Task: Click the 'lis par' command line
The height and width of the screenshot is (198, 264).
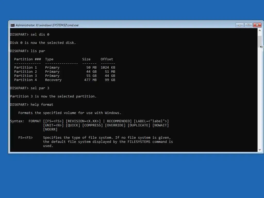Action: click(x=28, y=51)
